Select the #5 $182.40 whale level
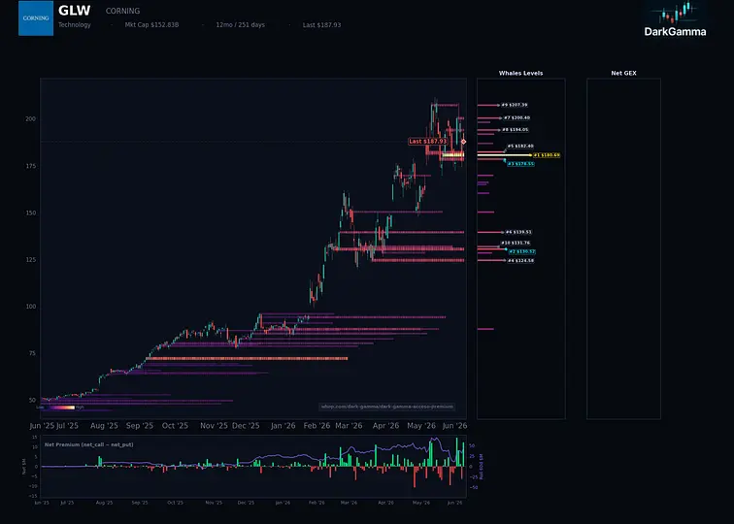This screenshot has height=524, width=734. [x=520, y=146]
